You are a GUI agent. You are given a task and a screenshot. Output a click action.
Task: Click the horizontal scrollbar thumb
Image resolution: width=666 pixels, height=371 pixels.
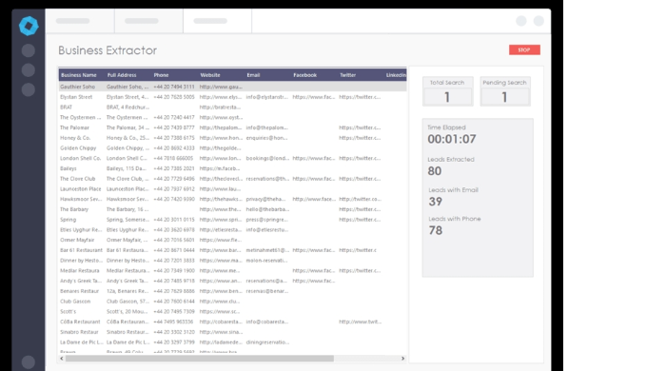200,359
